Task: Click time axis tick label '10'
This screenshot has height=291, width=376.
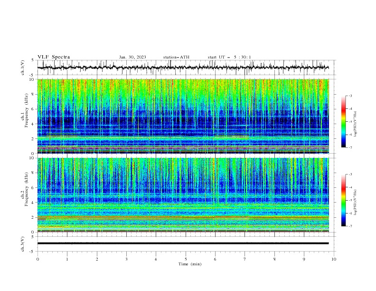Action: point(334,259)
